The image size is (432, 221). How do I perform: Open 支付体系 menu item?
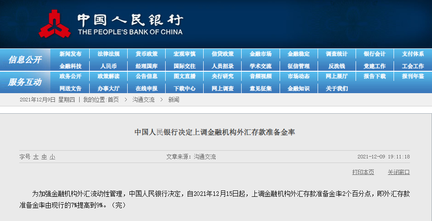coord(413,54)
